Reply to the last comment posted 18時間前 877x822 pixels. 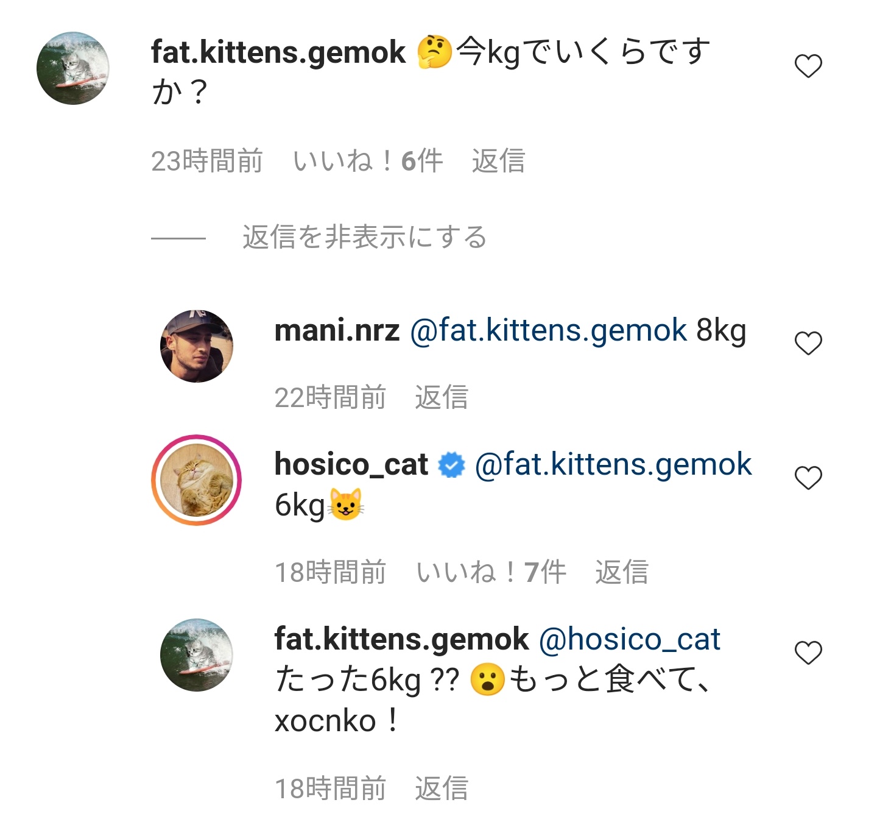[x=441, y=788]
